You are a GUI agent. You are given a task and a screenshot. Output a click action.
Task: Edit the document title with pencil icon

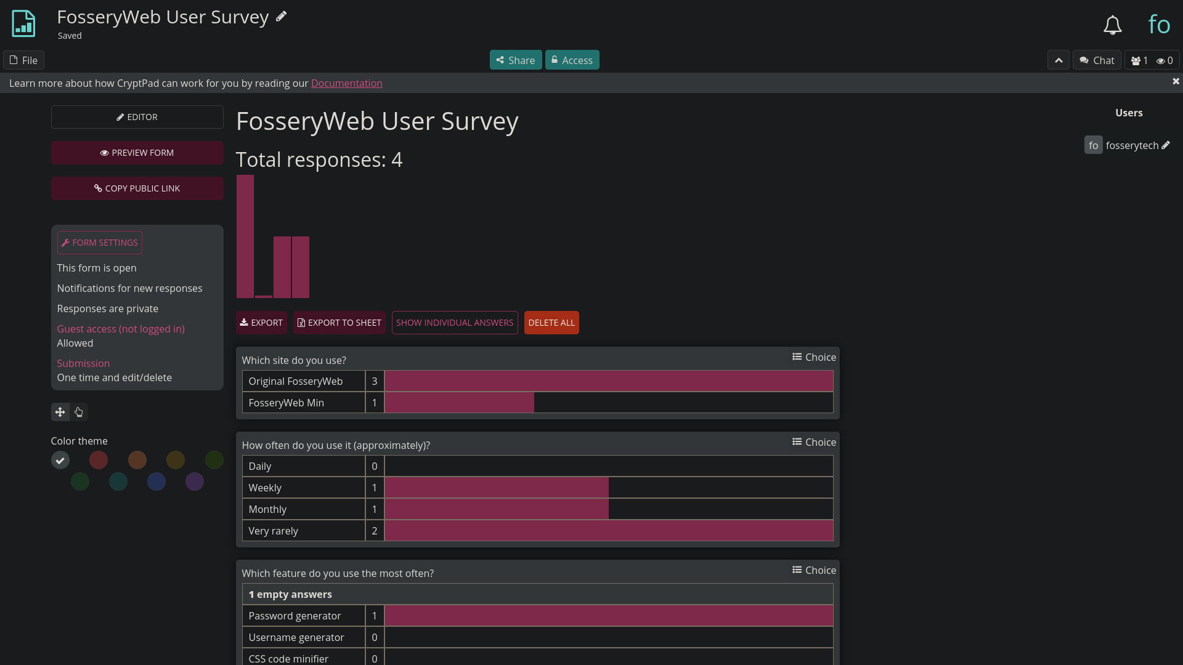tap(281, 17)
